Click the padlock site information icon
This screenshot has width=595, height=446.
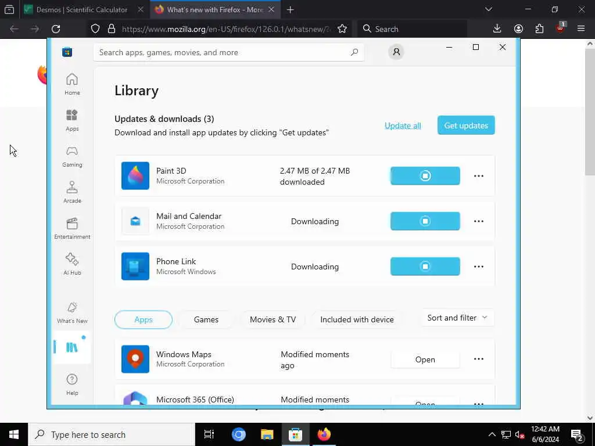(111, 29)
